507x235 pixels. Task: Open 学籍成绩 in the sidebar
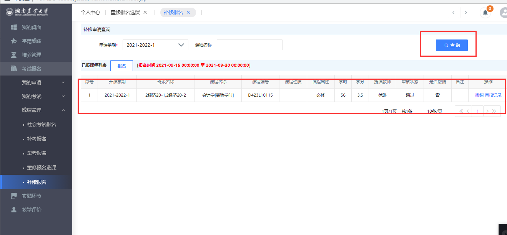(31, 41)
